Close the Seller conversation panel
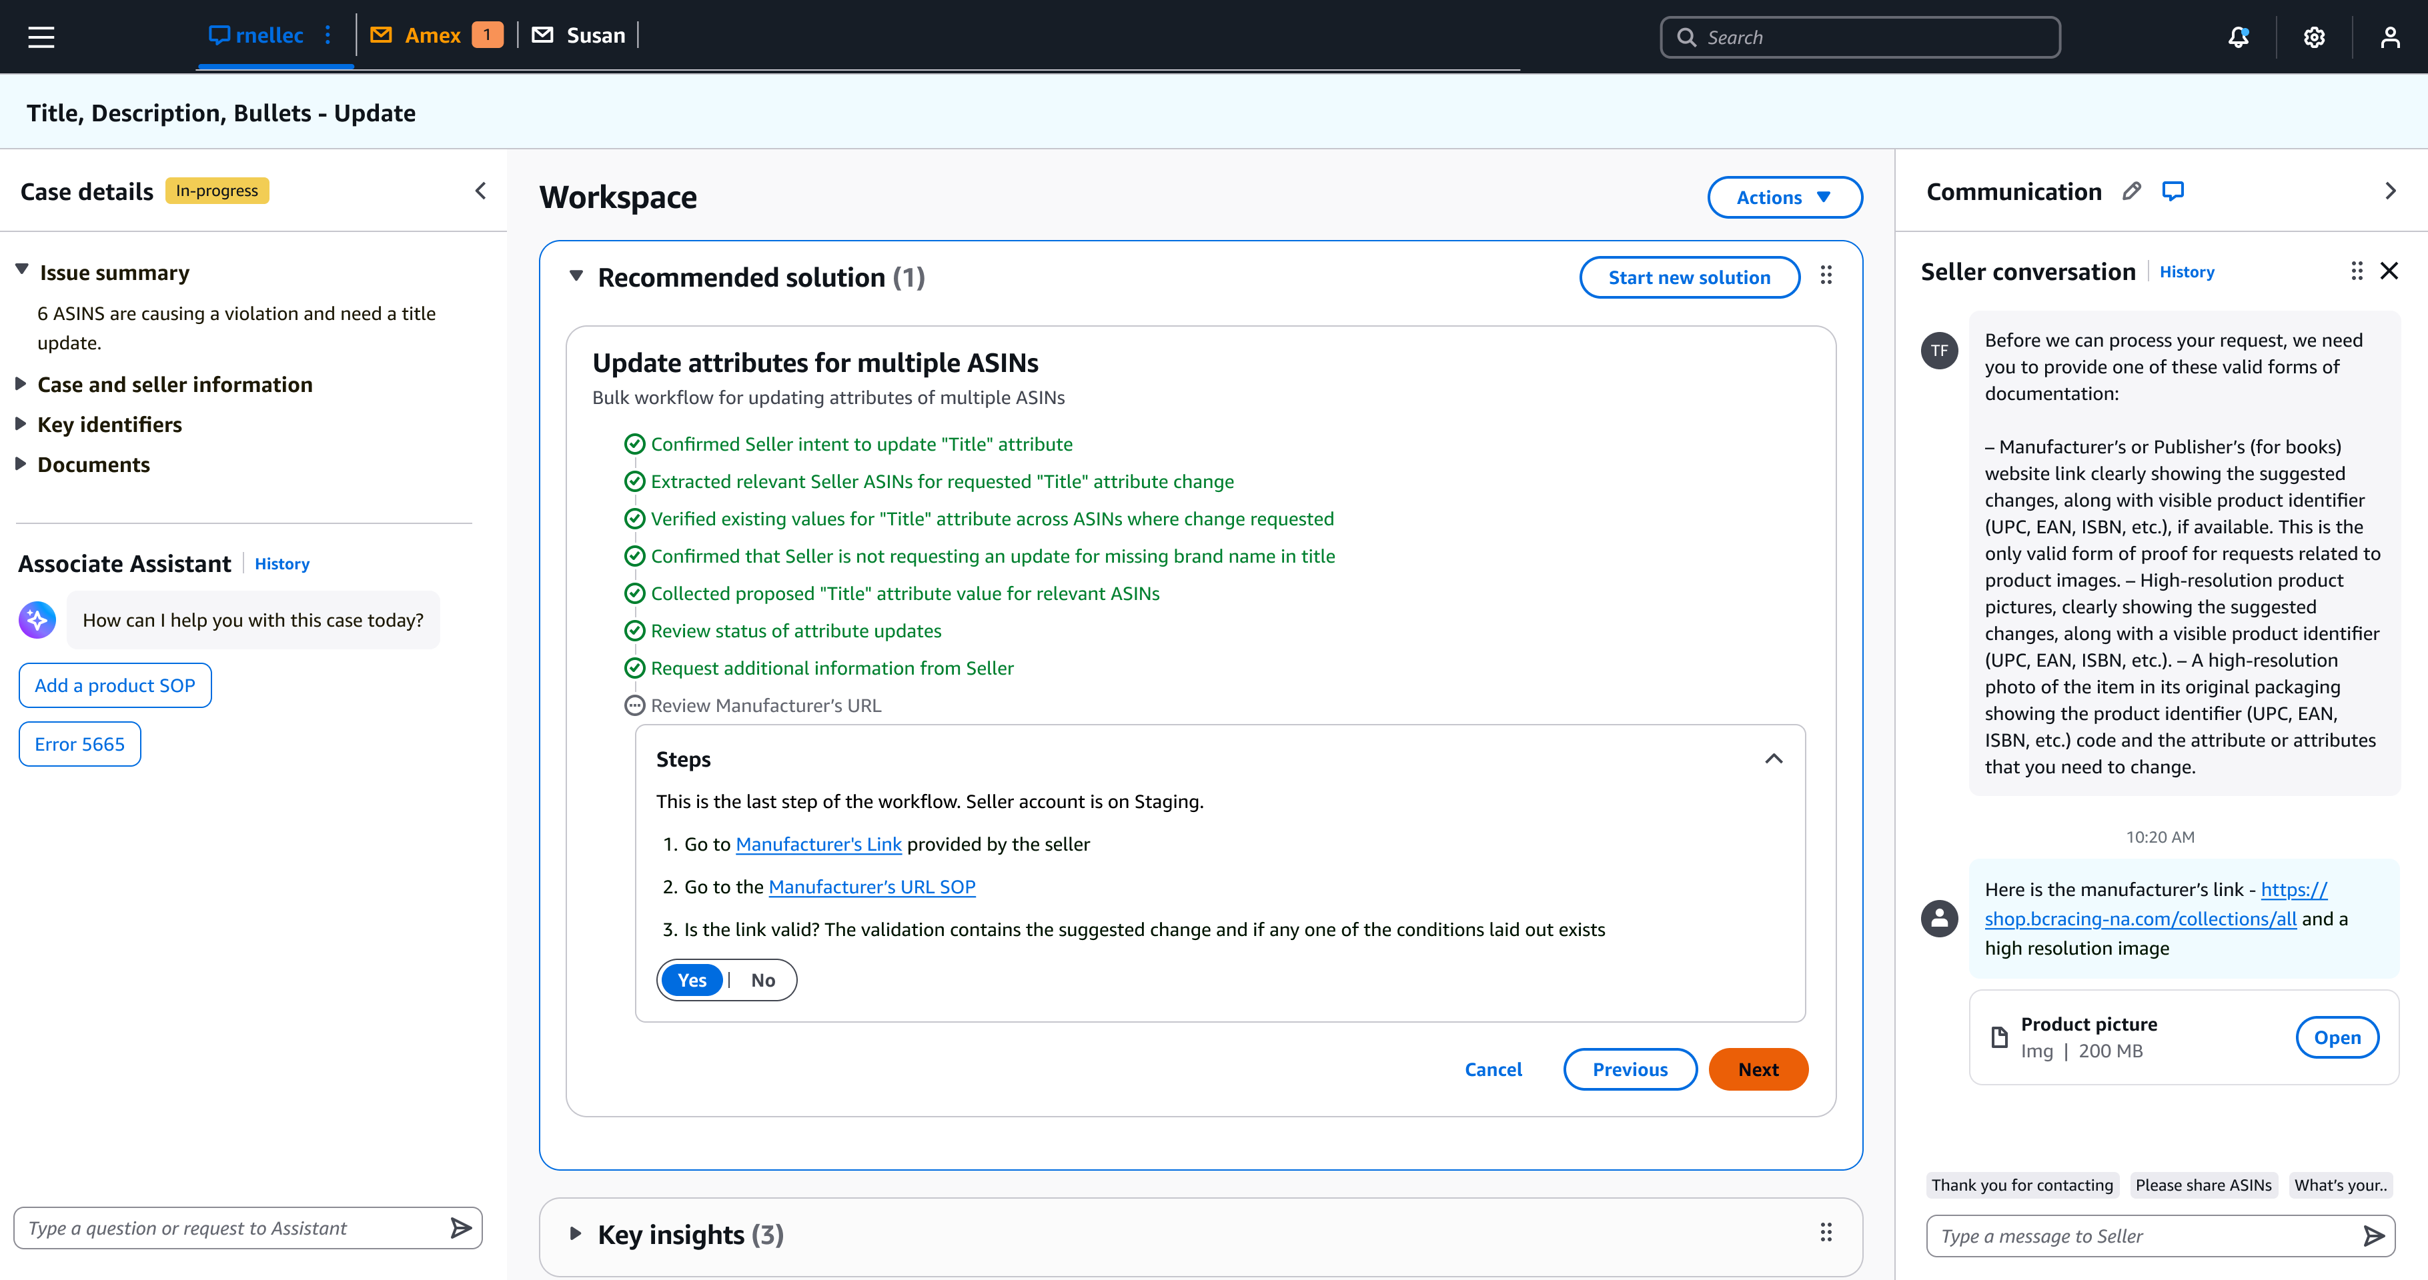The height and width of the screenshot is (1280, 2428). (2390, 271)
